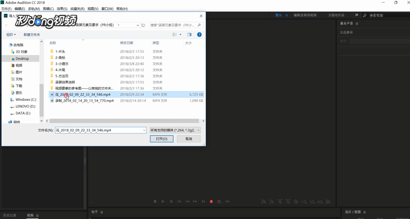The image size is (410, 219).
Task: Click the Fast Forward transport icon
Action: coord(195,201)
